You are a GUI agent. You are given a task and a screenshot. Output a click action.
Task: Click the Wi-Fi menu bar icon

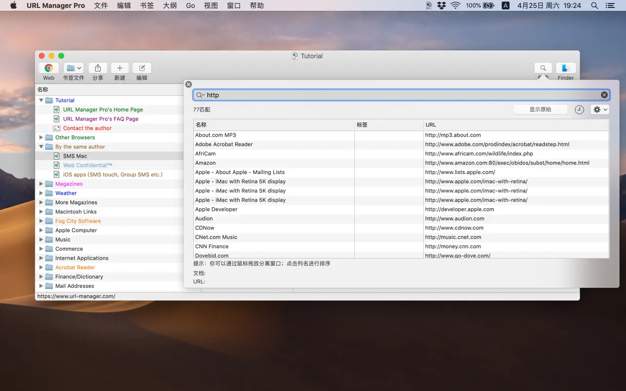455,5
